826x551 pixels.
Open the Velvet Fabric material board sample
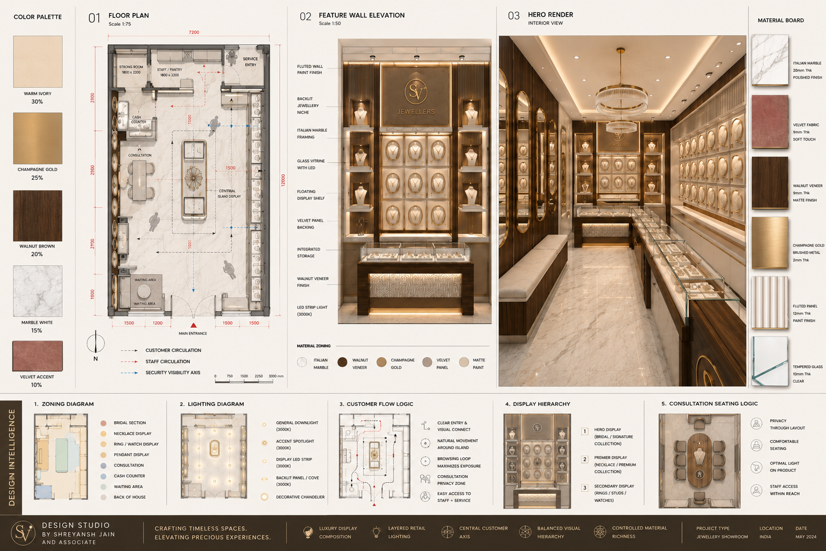click(769, 121)
